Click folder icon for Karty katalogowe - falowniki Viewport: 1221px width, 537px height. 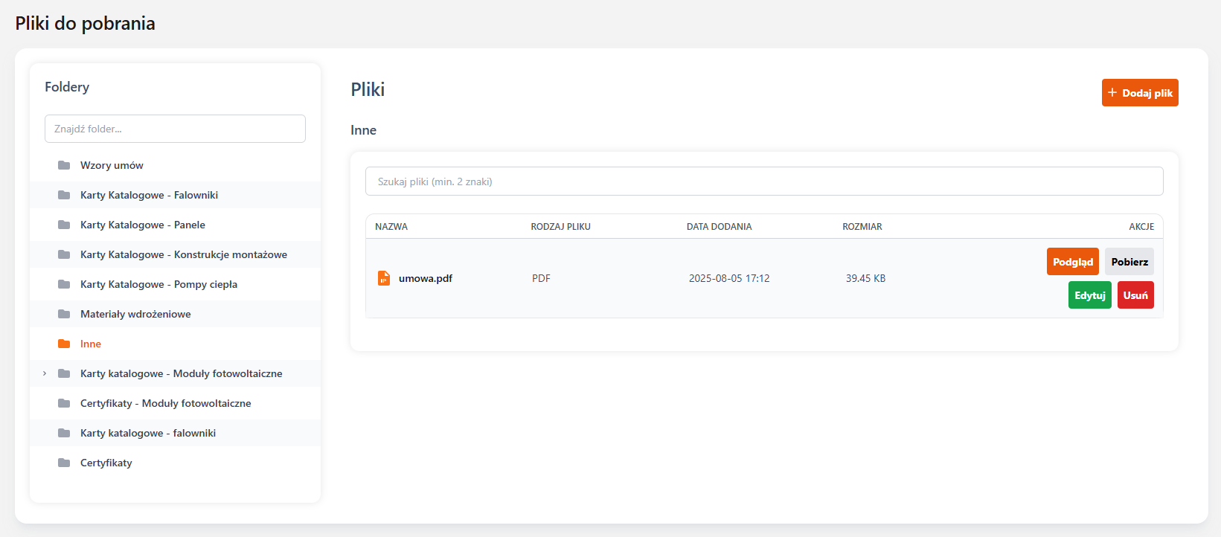64,433
